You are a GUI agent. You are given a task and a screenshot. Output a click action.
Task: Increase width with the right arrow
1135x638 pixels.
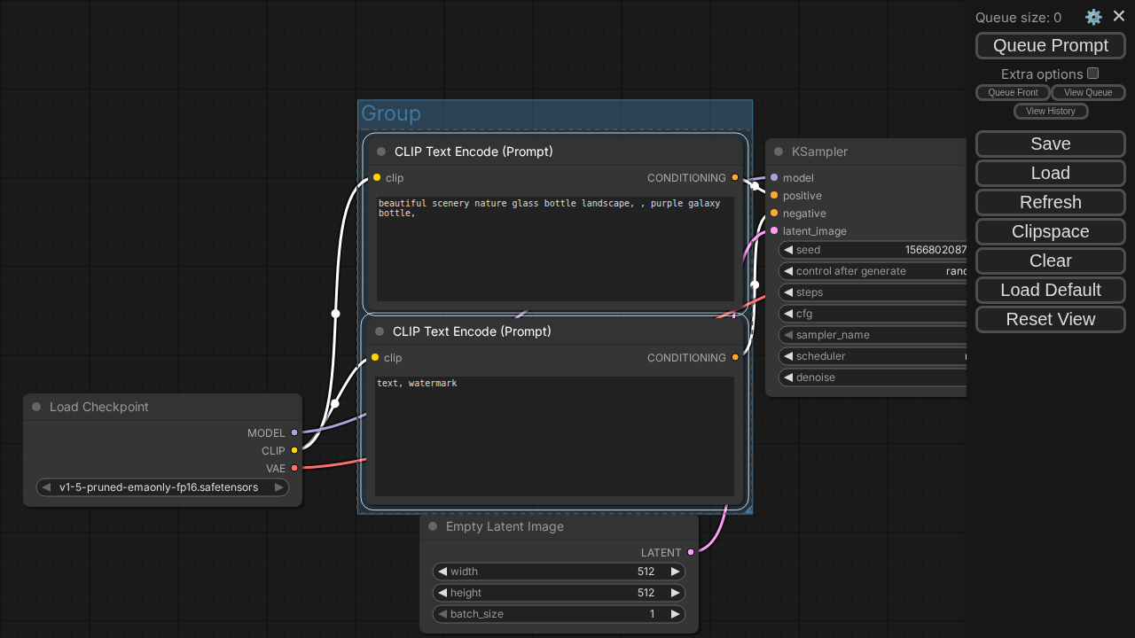(675, 572)
